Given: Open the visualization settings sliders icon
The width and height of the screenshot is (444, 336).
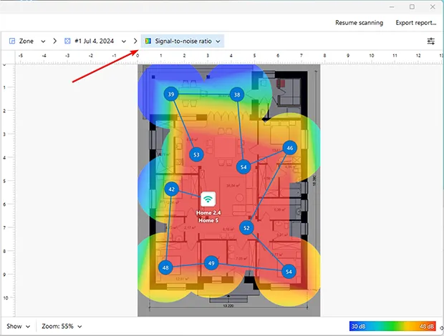Looking at the screenshot, I should [x=430, y=41].
